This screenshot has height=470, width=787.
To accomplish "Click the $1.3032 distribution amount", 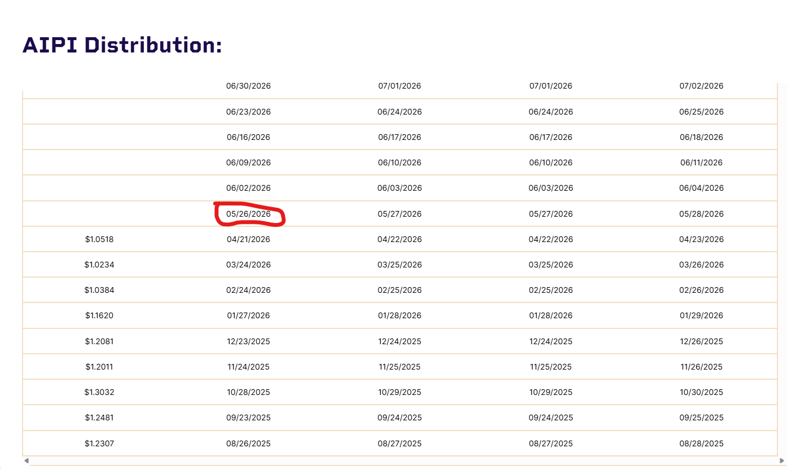I will [99, 392].
